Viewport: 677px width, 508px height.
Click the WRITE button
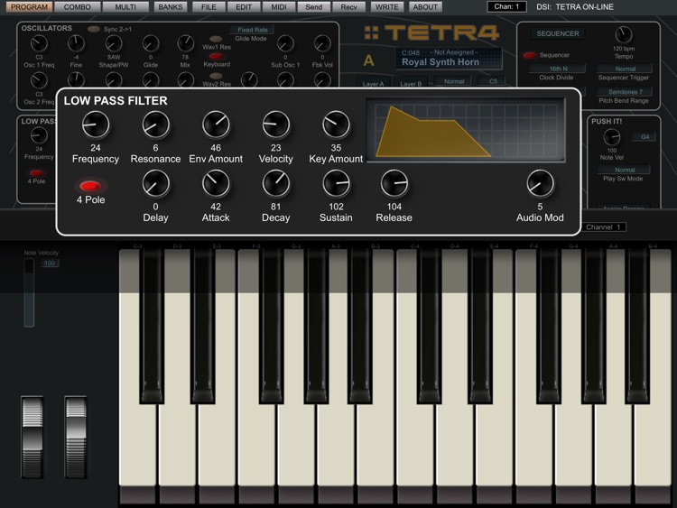[x=387, y=7]
